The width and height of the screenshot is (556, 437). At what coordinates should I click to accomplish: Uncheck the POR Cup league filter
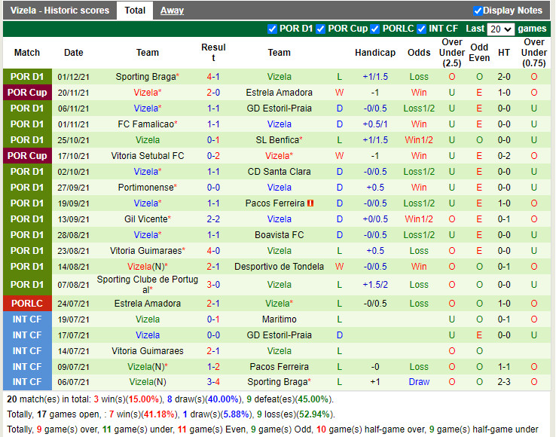pyautogui.click(x=321, y=29)
